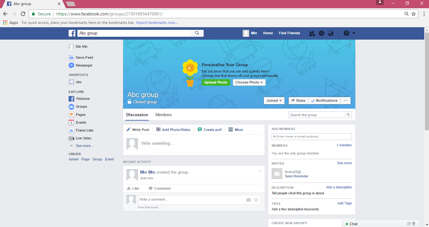The width and height of the screenshot is (429, 227).
Task: Select Create poll in the composer
Action: (x=210, y=130)
